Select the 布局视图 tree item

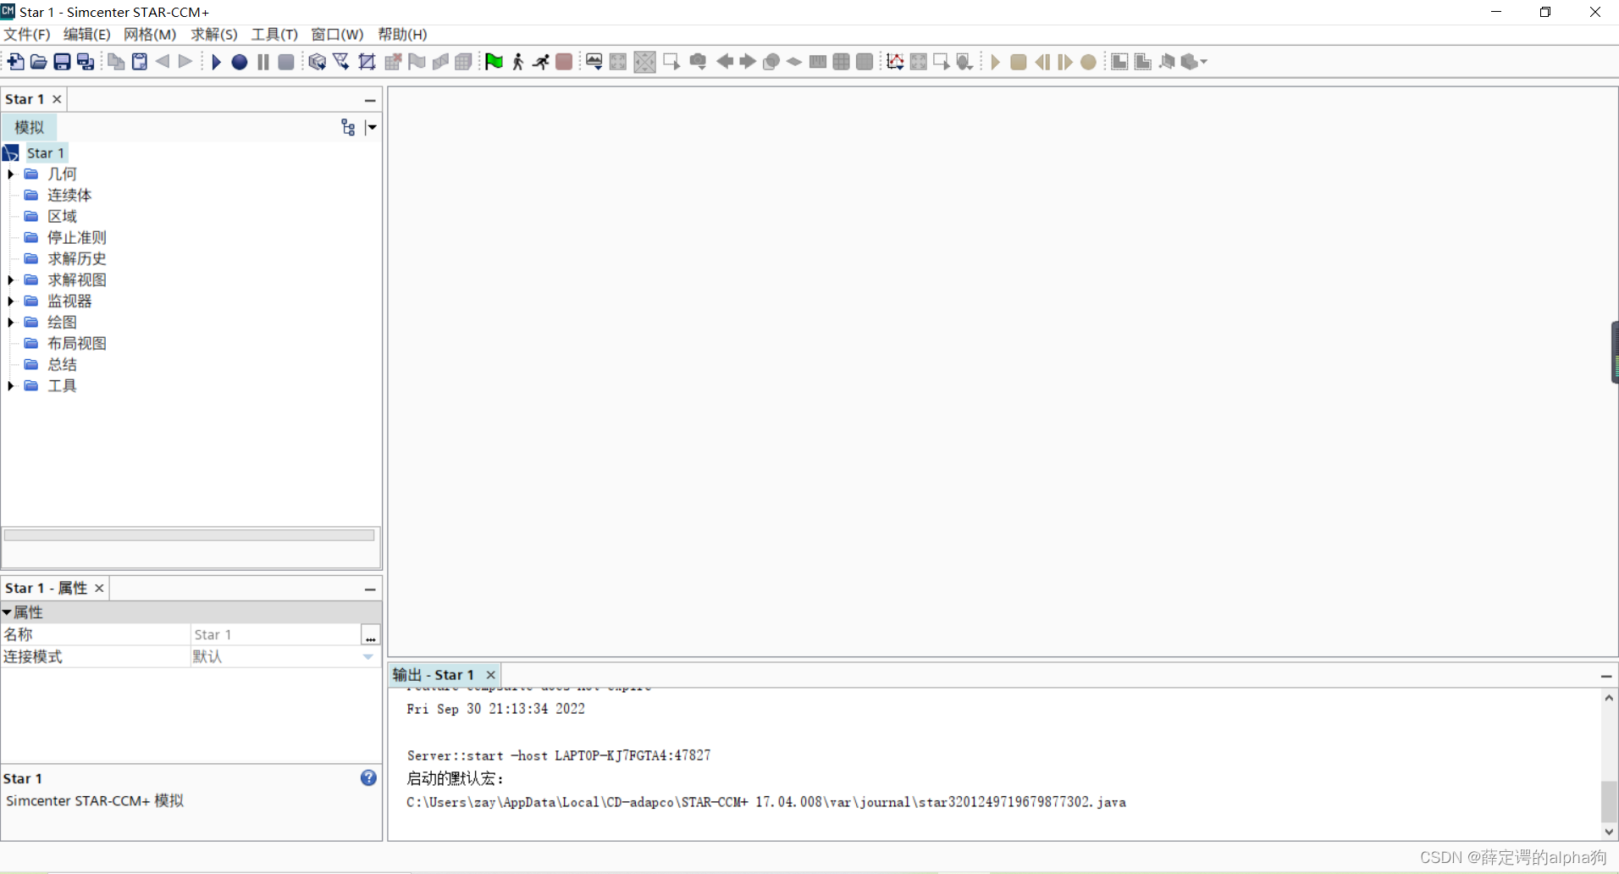(x=76, y=343)
